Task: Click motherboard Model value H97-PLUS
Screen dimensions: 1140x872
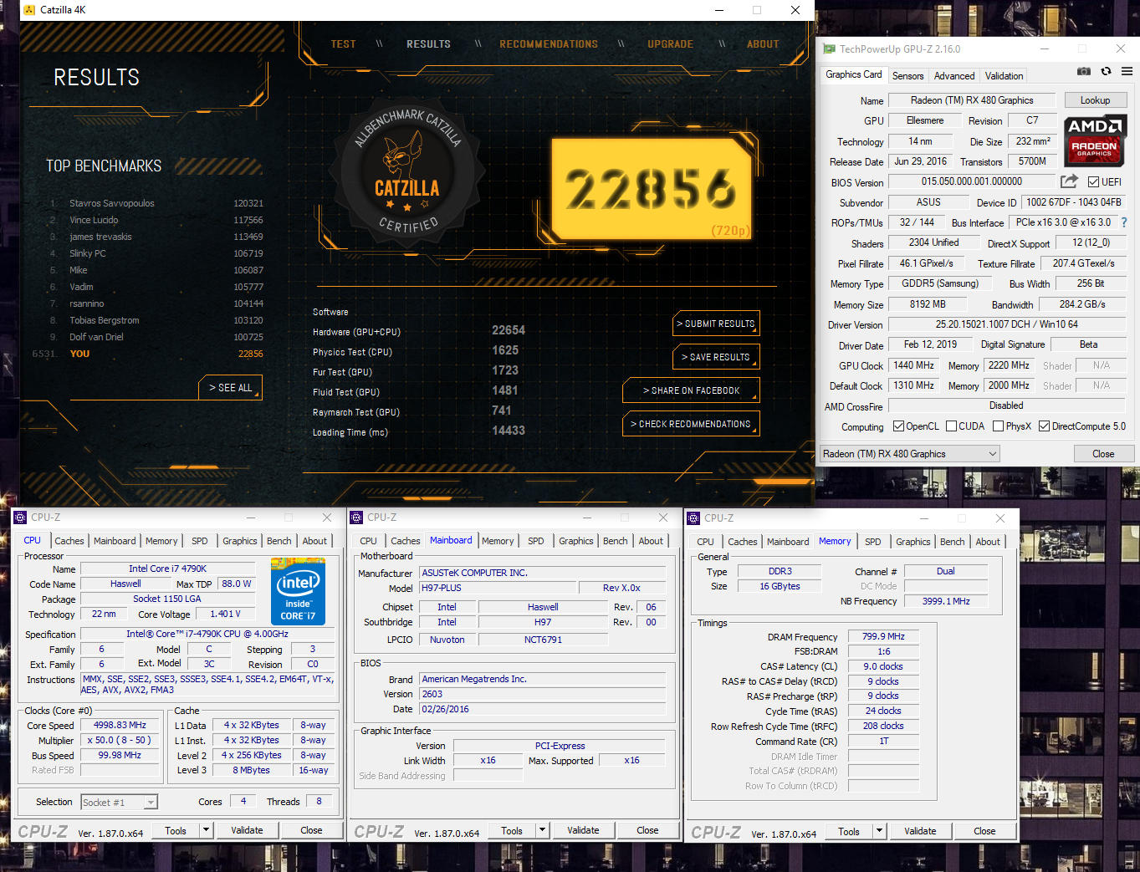Action: 498,588
